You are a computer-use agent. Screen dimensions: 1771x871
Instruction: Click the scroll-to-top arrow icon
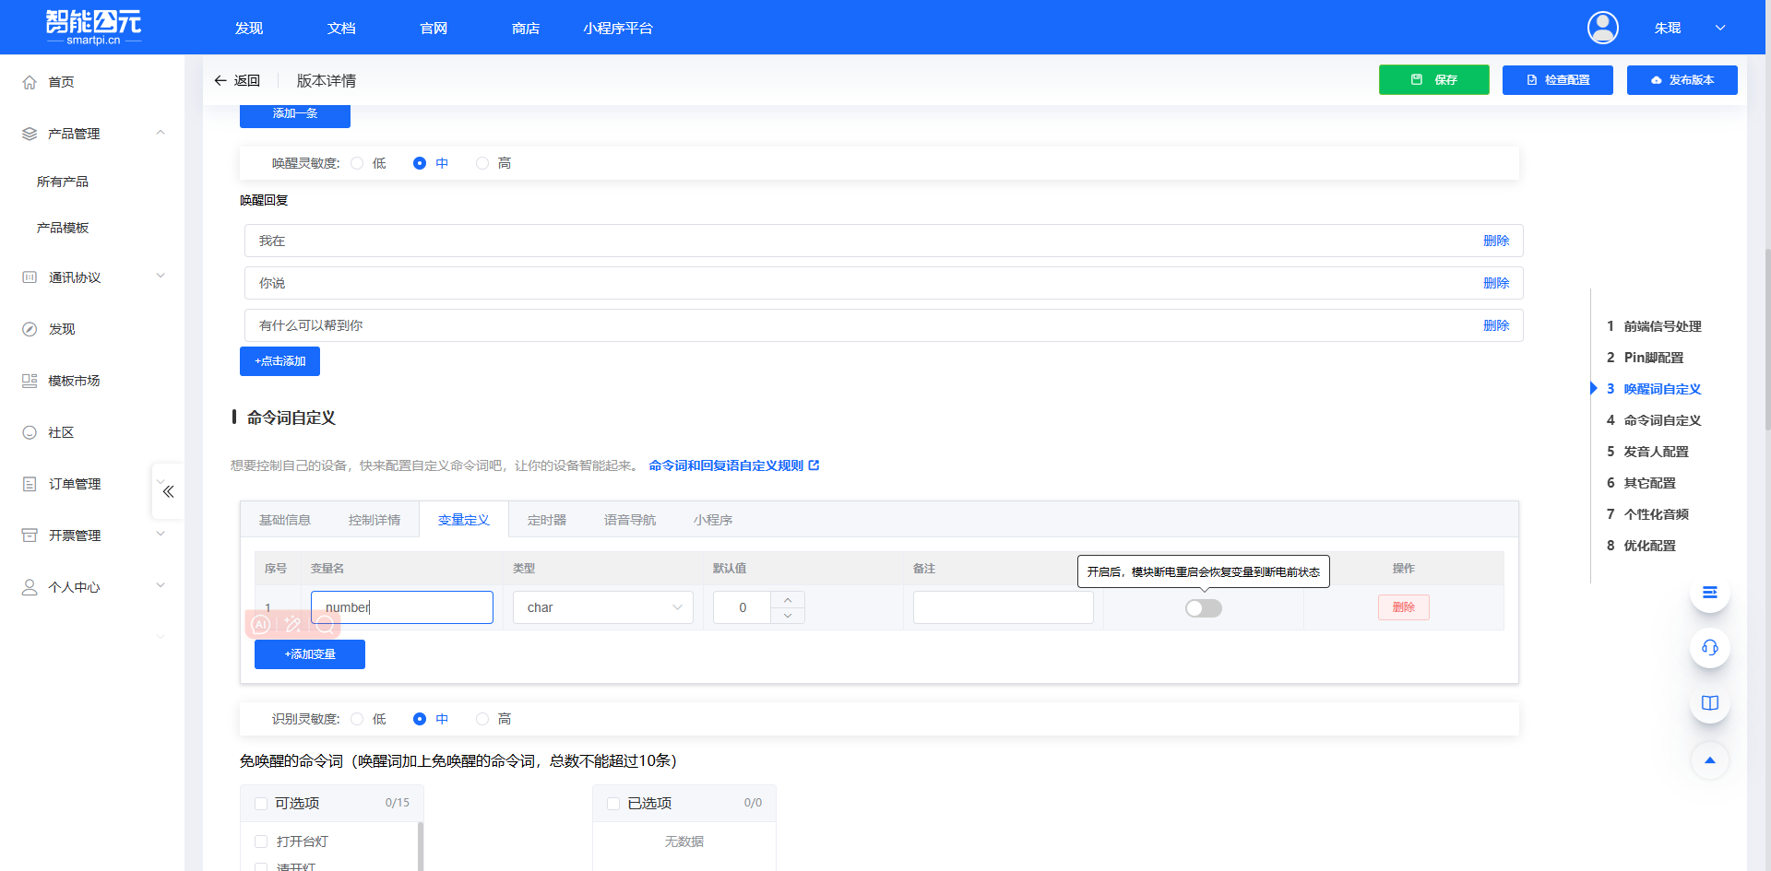(1709, 760)
